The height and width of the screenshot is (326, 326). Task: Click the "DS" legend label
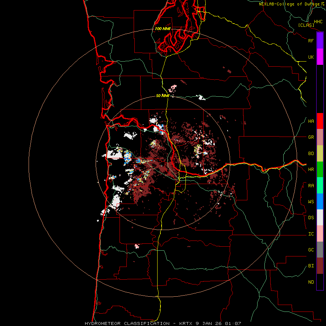(x=311, y=218)
